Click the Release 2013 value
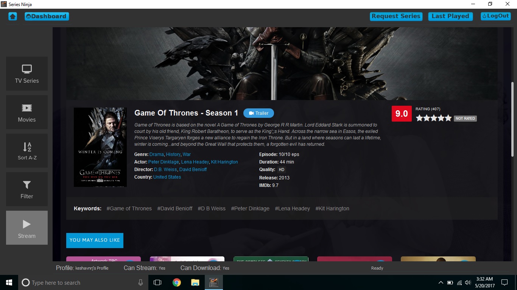 tap(284, 178)
